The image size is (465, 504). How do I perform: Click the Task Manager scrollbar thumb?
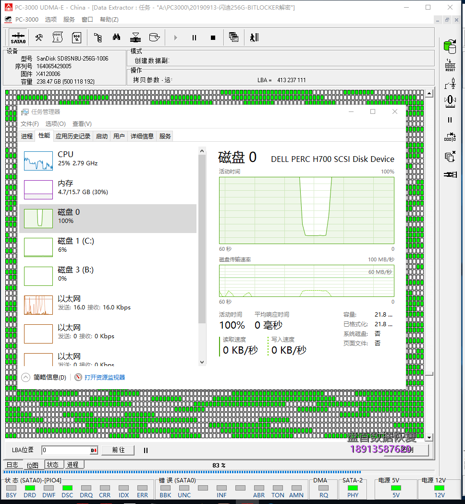click(x=202, y=239)
